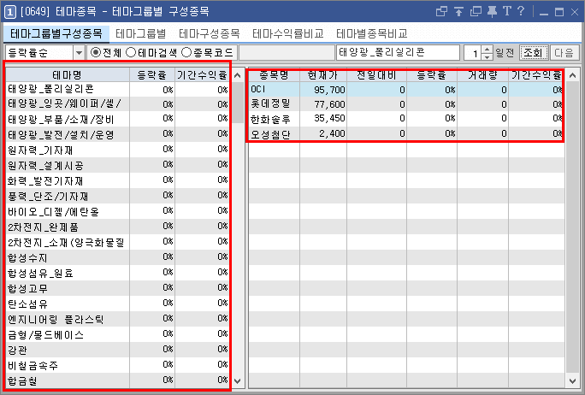585x395 pixels.
Task: Switch to 테마수익률비교 tab
Action: click(x=288, y=34)
